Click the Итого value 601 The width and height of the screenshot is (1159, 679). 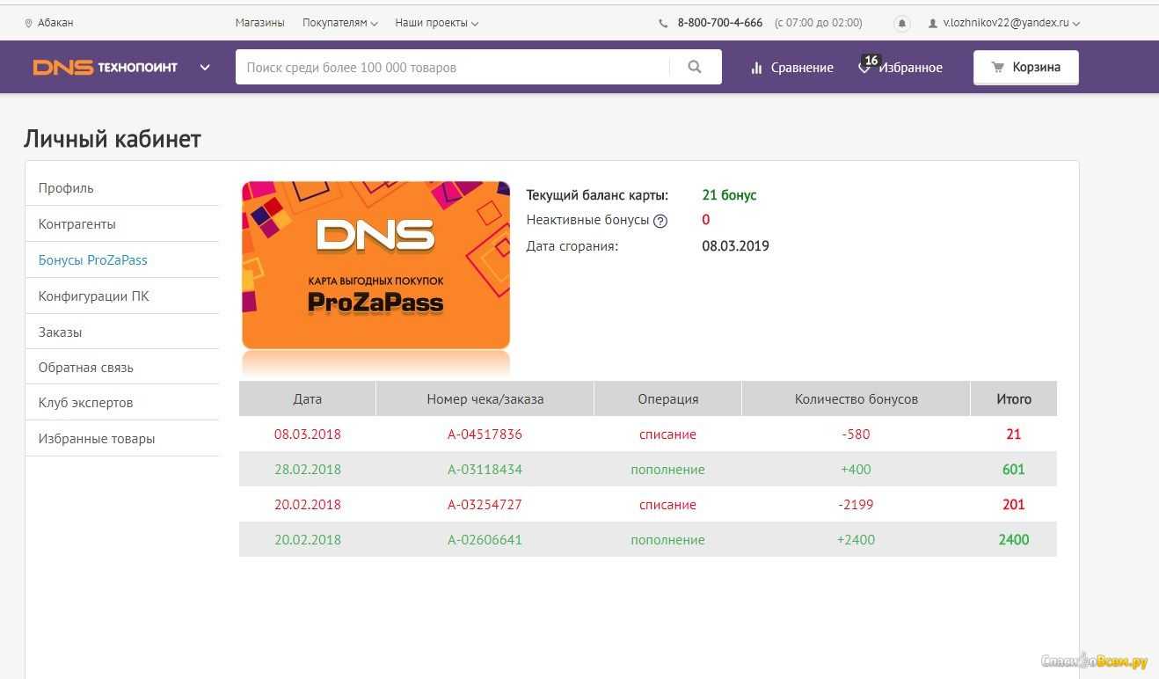tap(1014, 470)
